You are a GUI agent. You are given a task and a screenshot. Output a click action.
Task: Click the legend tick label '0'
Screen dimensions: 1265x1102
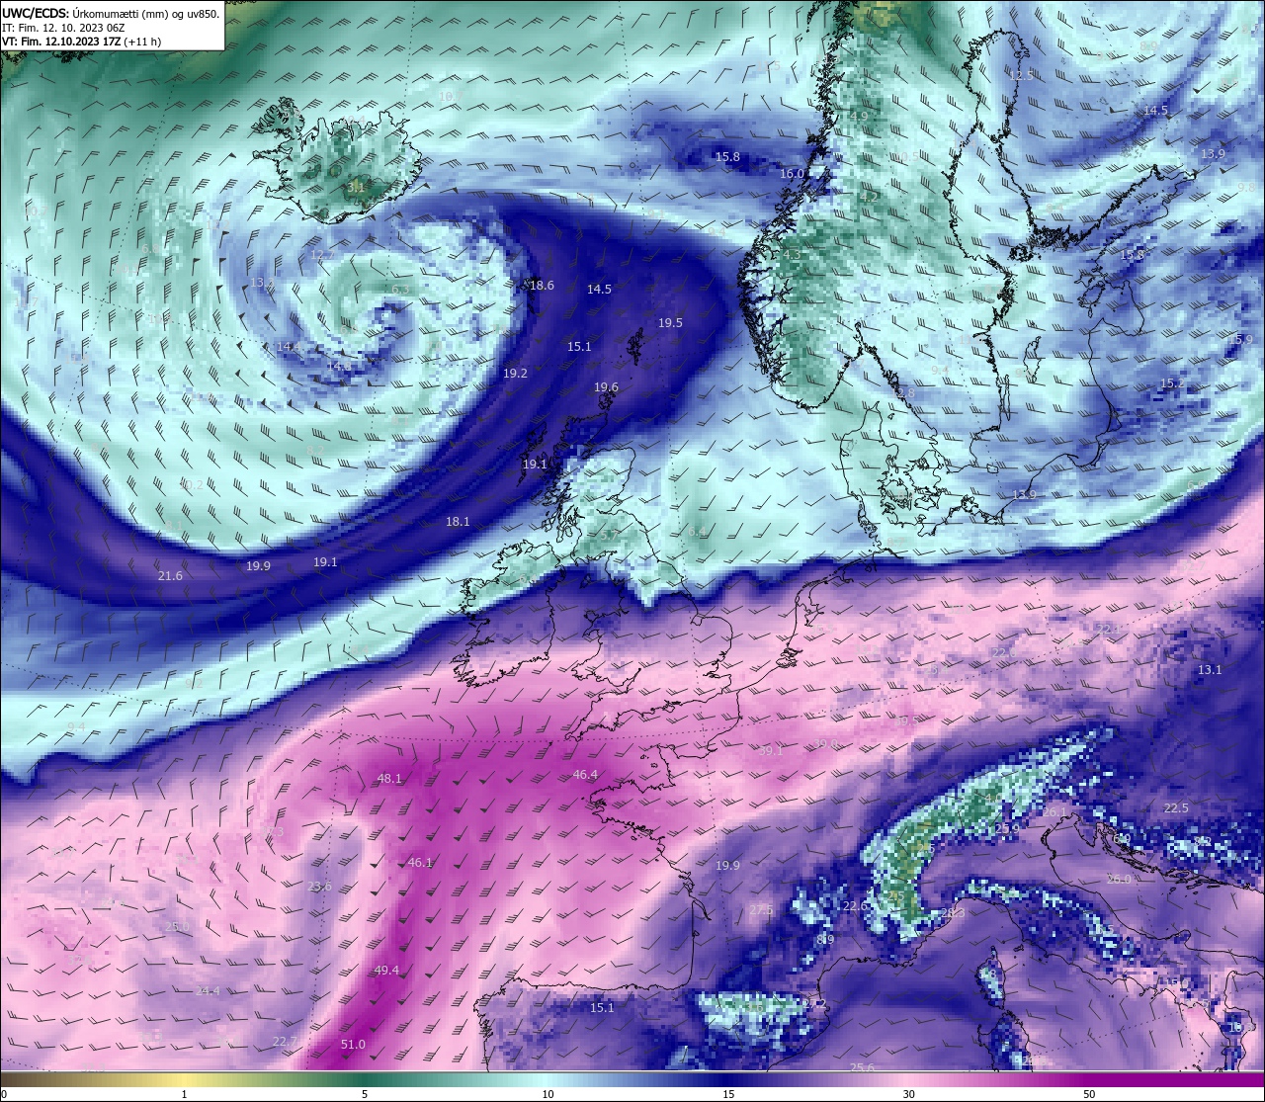pos(3,1094)
